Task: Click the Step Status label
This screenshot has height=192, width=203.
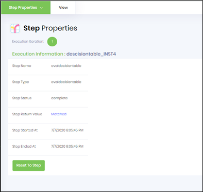Action: coord(22,98)
